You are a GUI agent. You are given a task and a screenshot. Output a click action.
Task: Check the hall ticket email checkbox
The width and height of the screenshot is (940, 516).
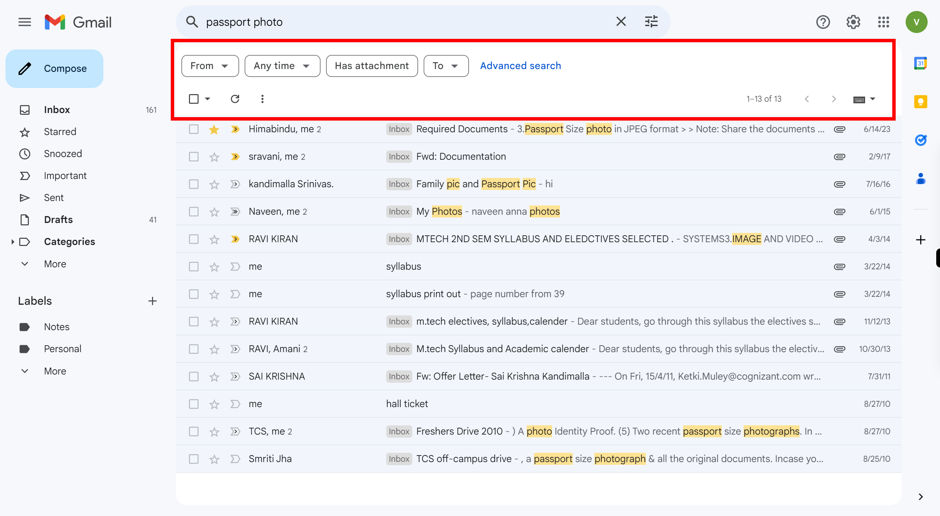(x=194, y=404)
